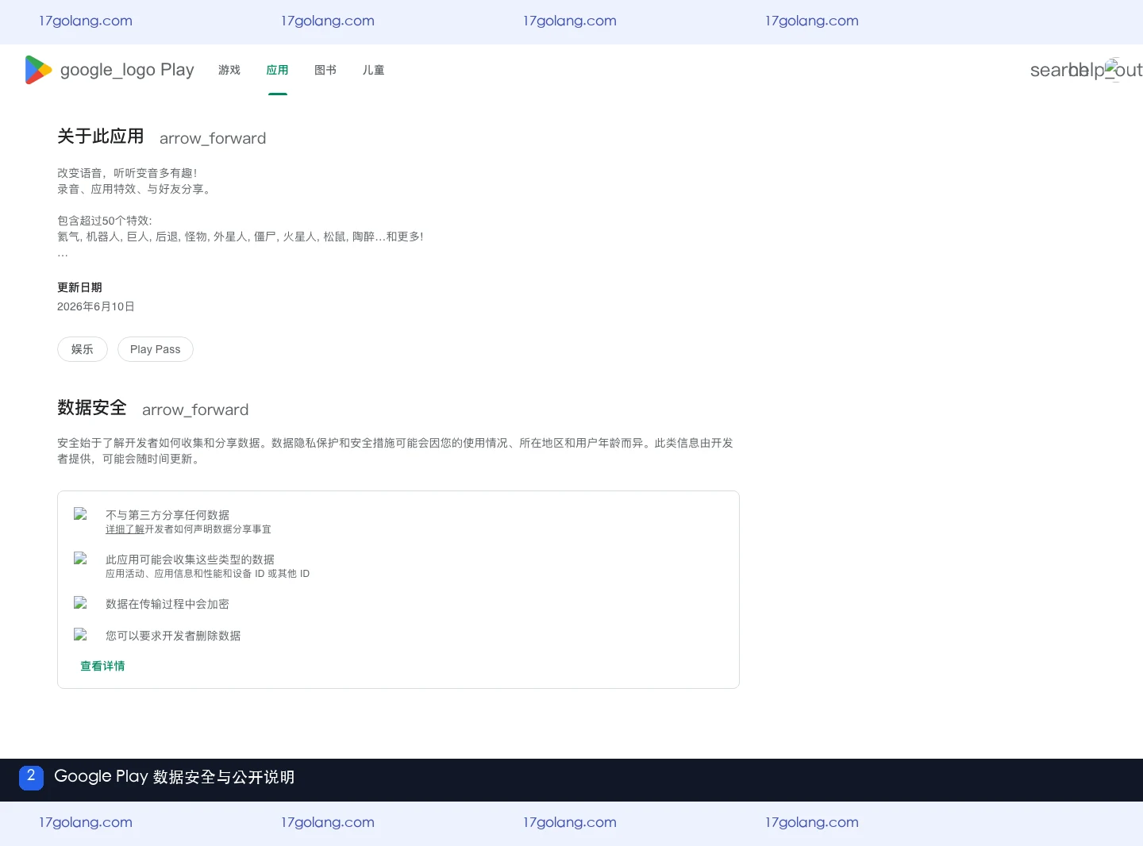Go to the 图书 tab
Screen dimensions: 1143x846
tap(325, 70)
